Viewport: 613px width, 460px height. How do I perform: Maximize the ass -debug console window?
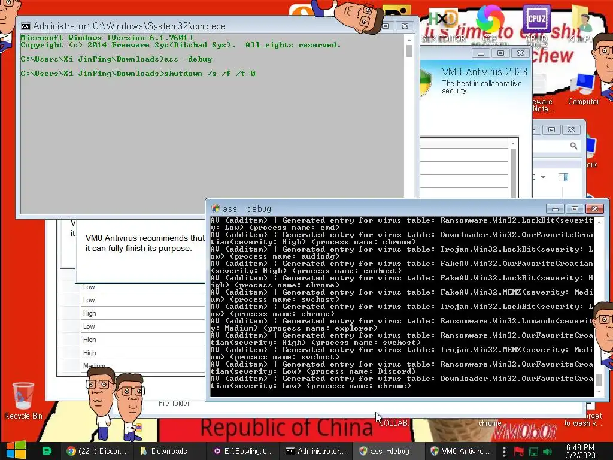(x=575, y=208)
